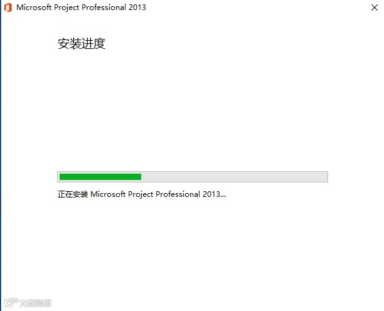Click empty title bar space left of close button
This screenshot has width=384, height=311.
coord(257,8)
